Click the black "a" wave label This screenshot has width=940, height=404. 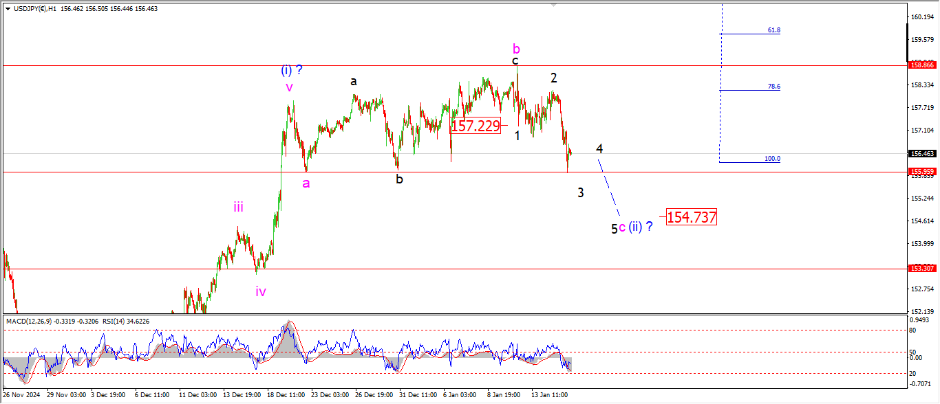[x=354, y=81]
